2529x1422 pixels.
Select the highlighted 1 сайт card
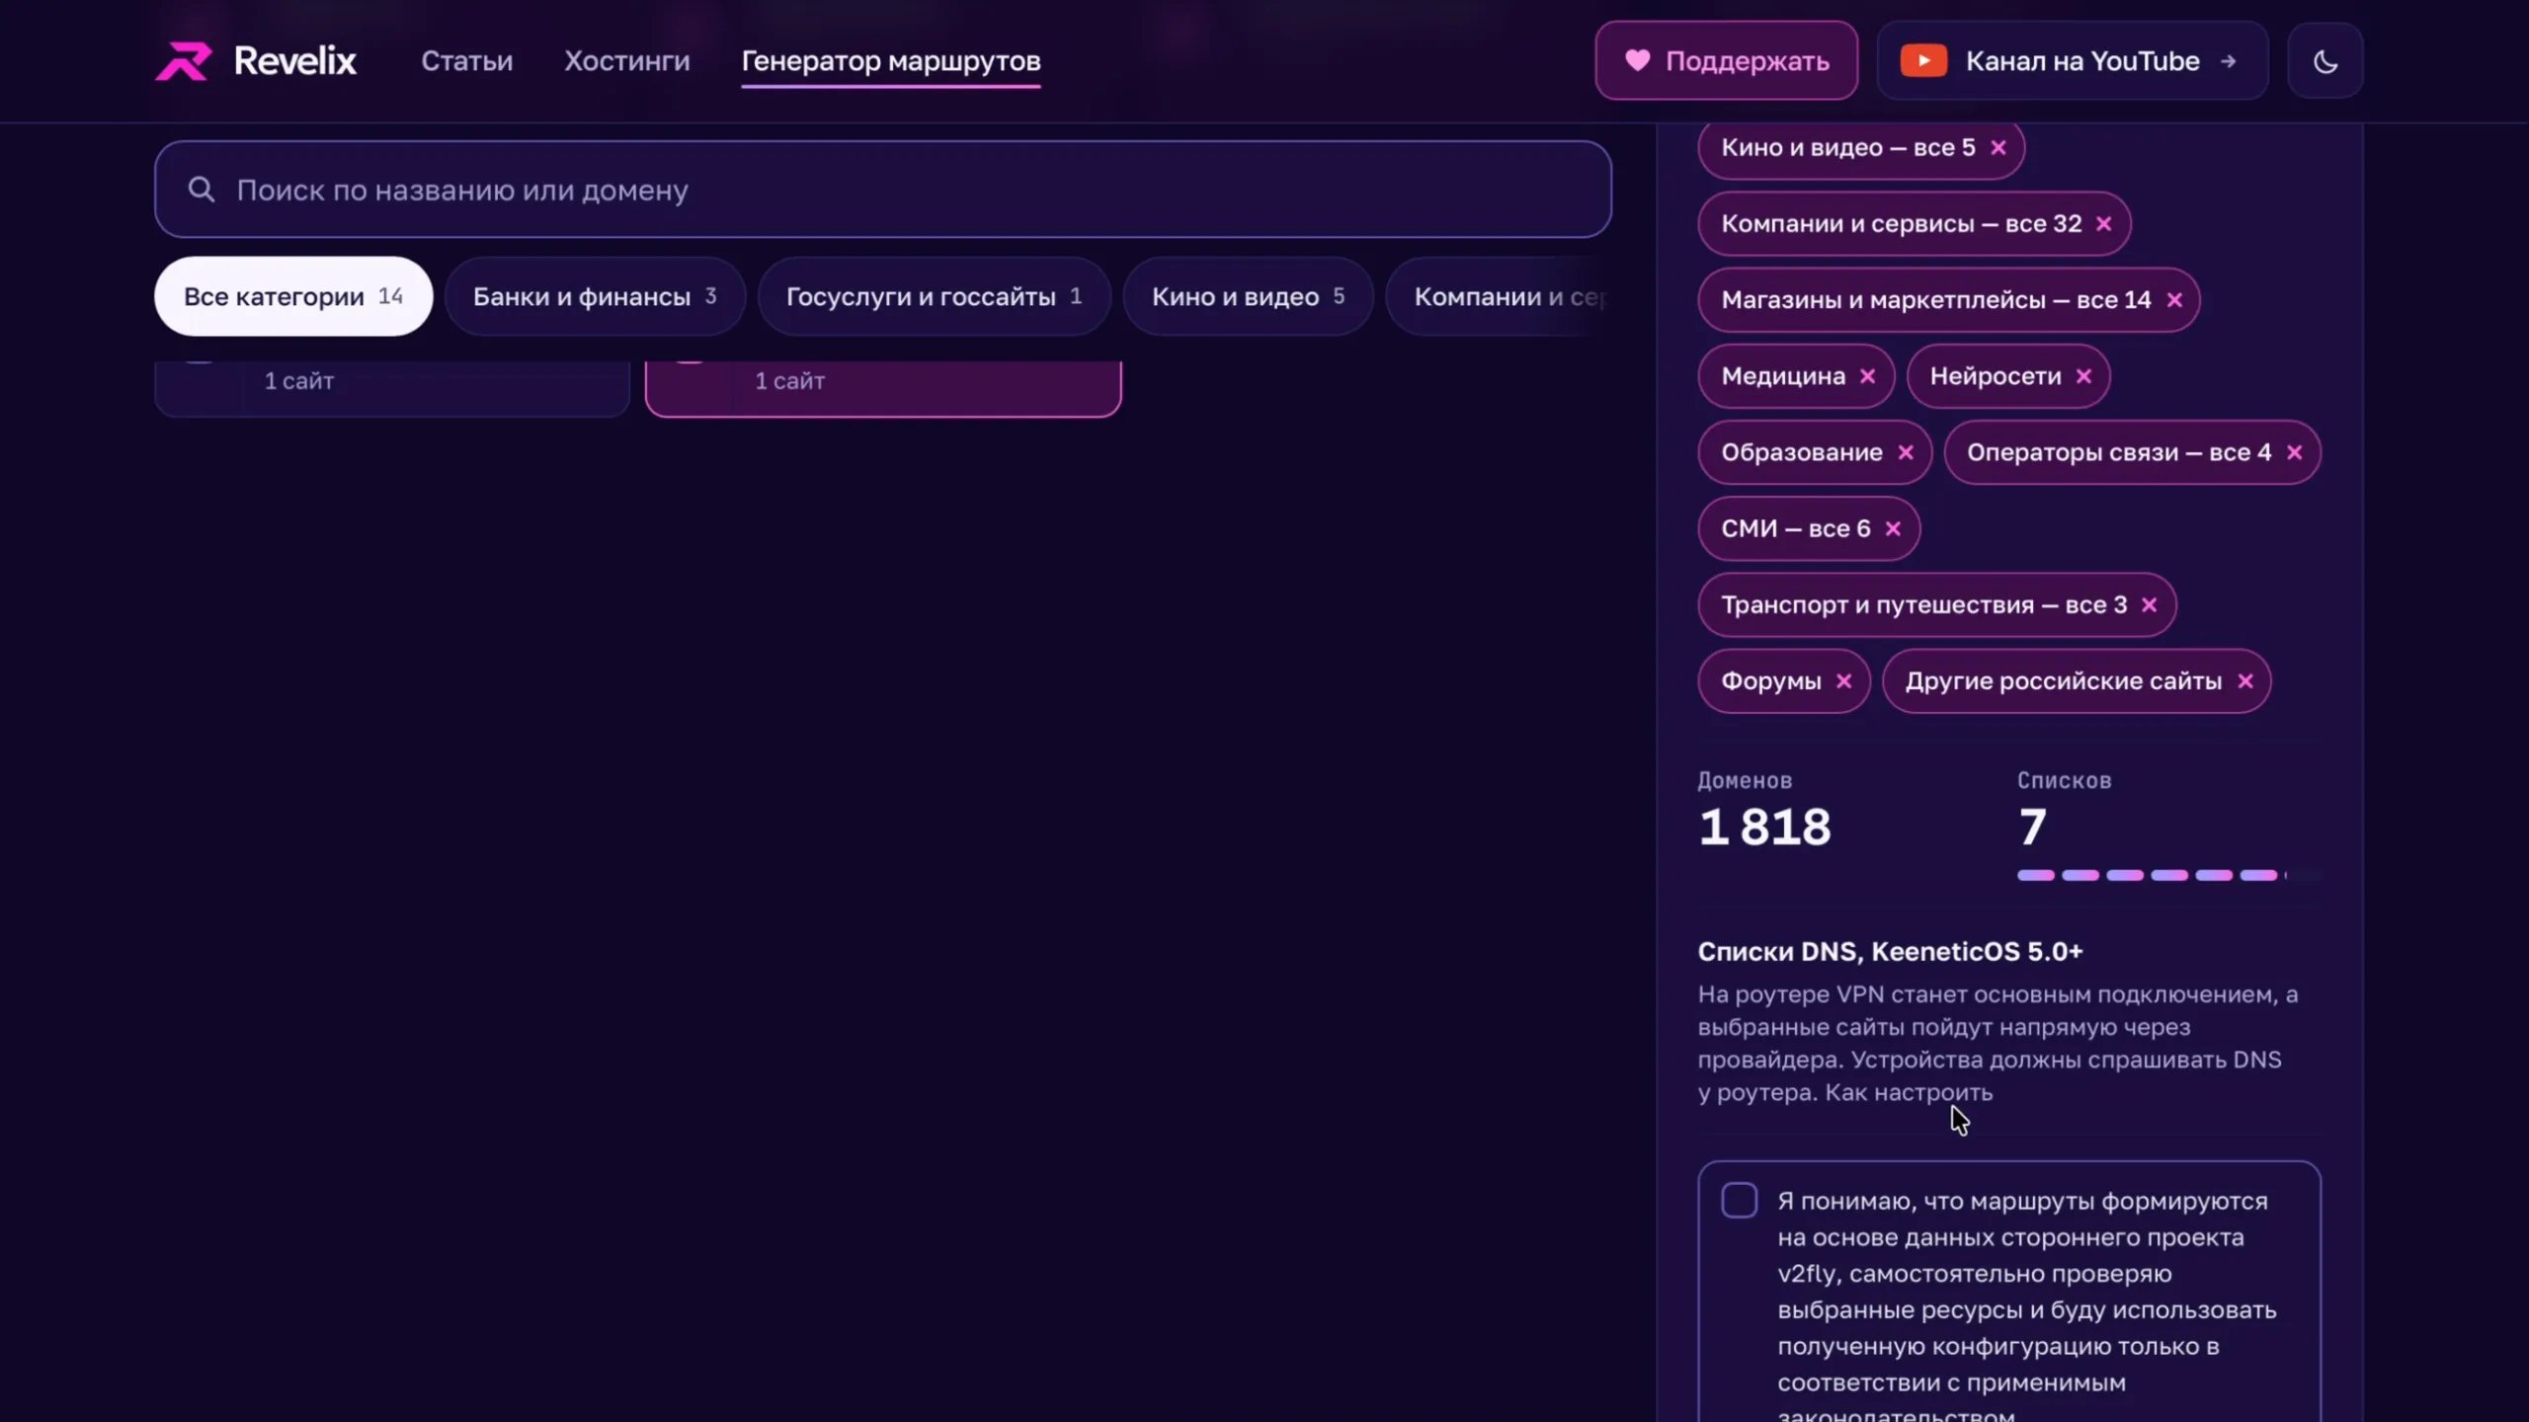[x=883, y=388]
